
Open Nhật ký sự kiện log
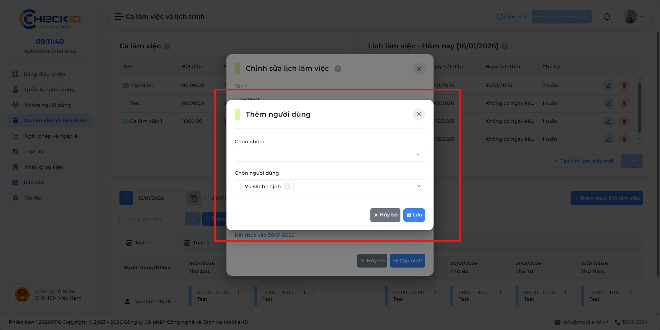click(50, 167)
